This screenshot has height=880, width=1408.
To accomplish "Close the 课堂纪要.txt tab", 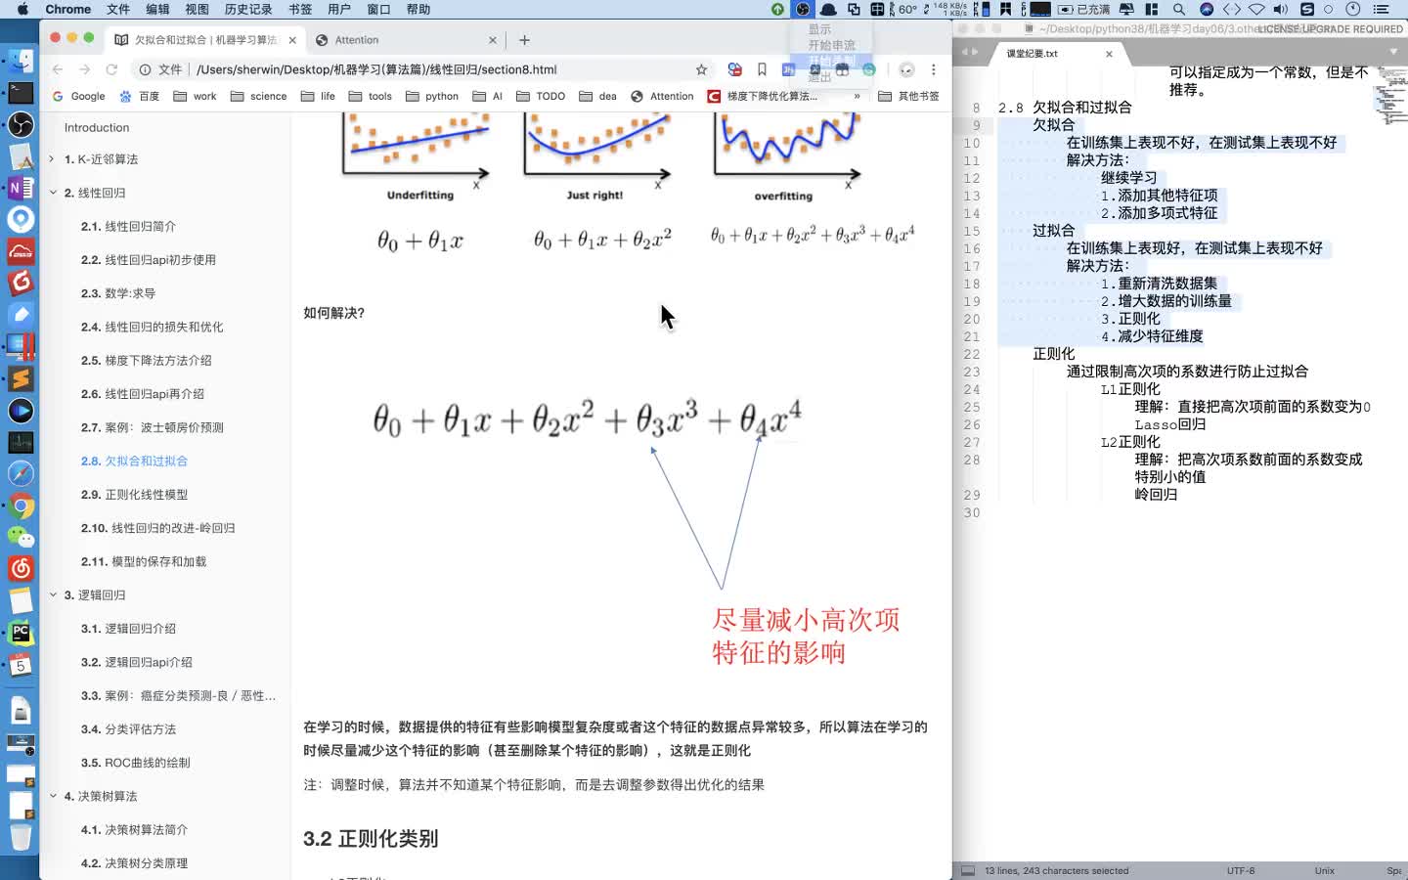I will (1109, 54).
